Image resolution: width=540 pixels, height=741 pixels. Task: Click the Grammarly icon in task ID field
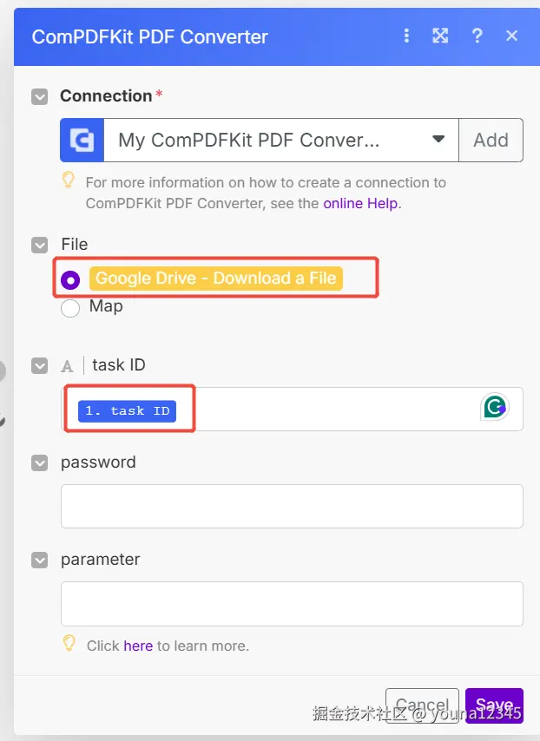pos(495,408)
